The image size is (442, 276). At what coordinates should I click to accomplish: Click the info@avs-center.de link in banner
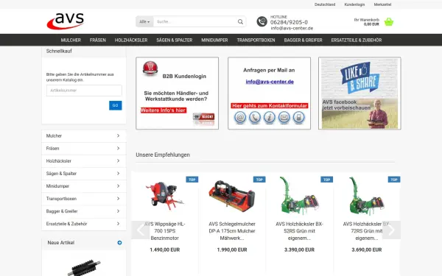pyautogui.click(x=270, y=82)
